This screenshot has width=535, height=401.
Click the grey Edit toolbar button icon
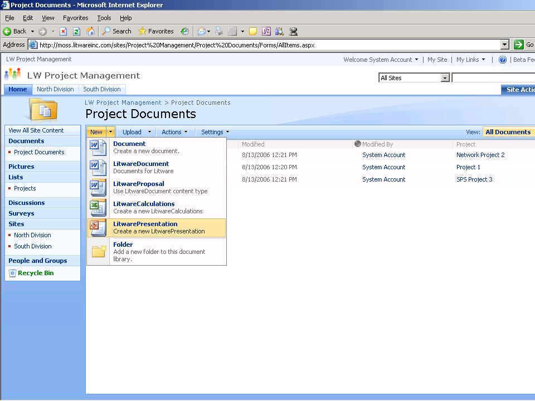pos(232,31)
